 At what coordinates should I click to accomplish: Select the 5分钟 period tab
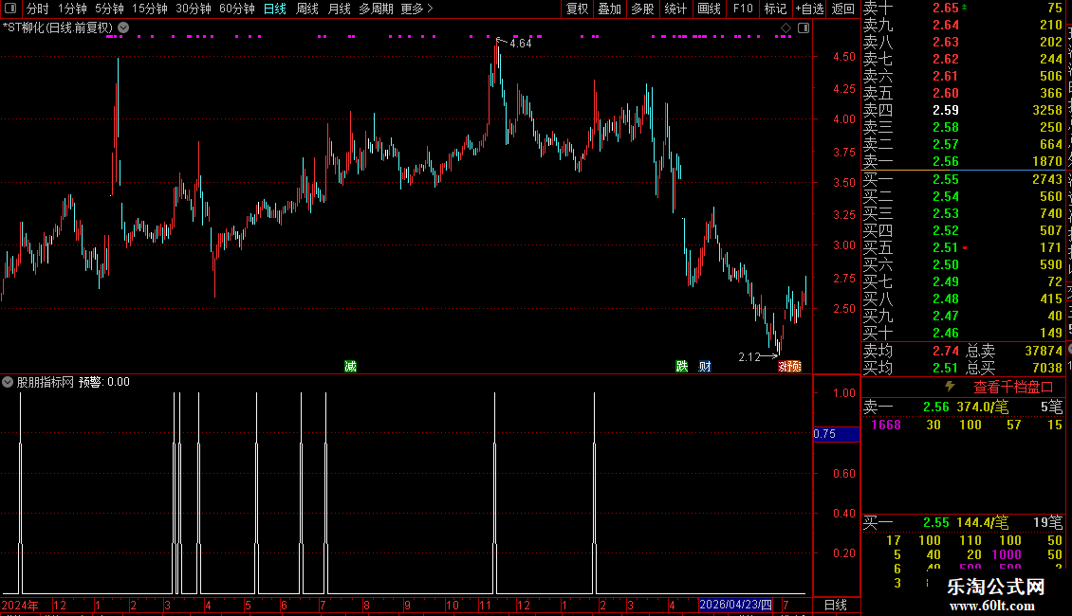[x=109, y=9]
